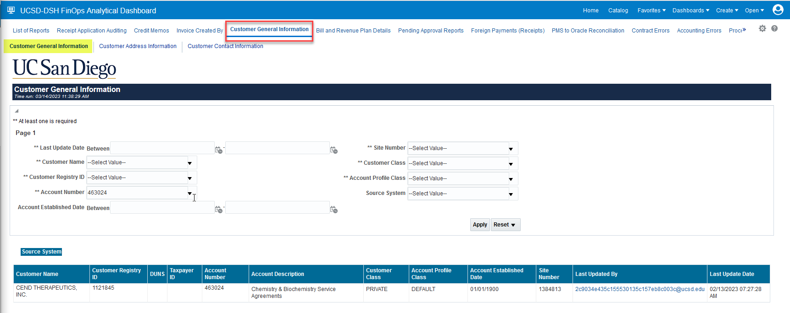Image resolution: width=790 pixels, height=313 pixels.
Task: Open Account Established Date end calendar
Action: click(x=334, y=209)
